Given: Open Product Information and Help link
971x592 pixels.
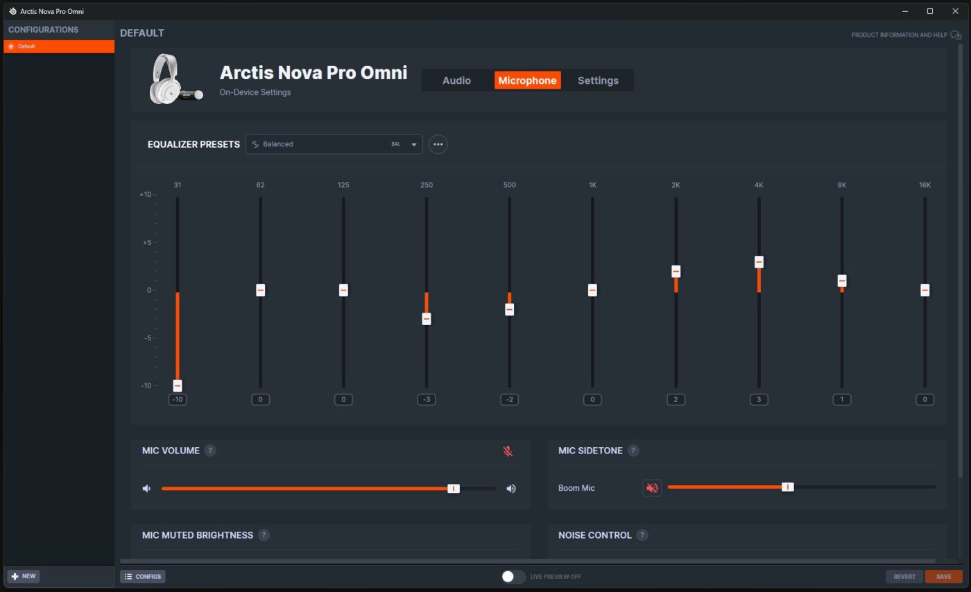Looking at the screenshot, I should pos(899,35).
